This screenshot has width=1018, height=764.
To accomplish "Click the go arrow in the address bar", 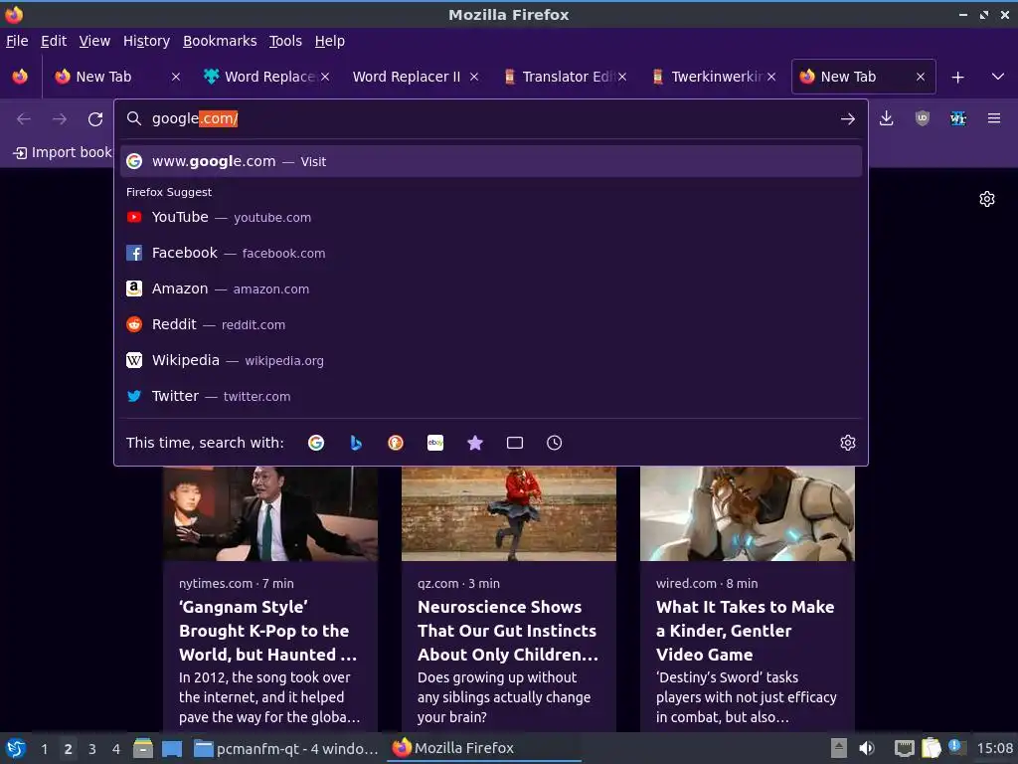I will coord(847,119).
